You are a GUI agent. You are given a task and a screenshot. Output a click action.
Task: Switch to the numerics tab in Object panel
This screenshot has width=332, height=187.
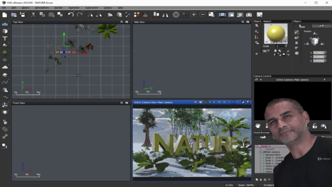point(302,26)
